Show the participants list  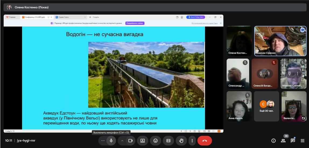[x=283, y=140]
